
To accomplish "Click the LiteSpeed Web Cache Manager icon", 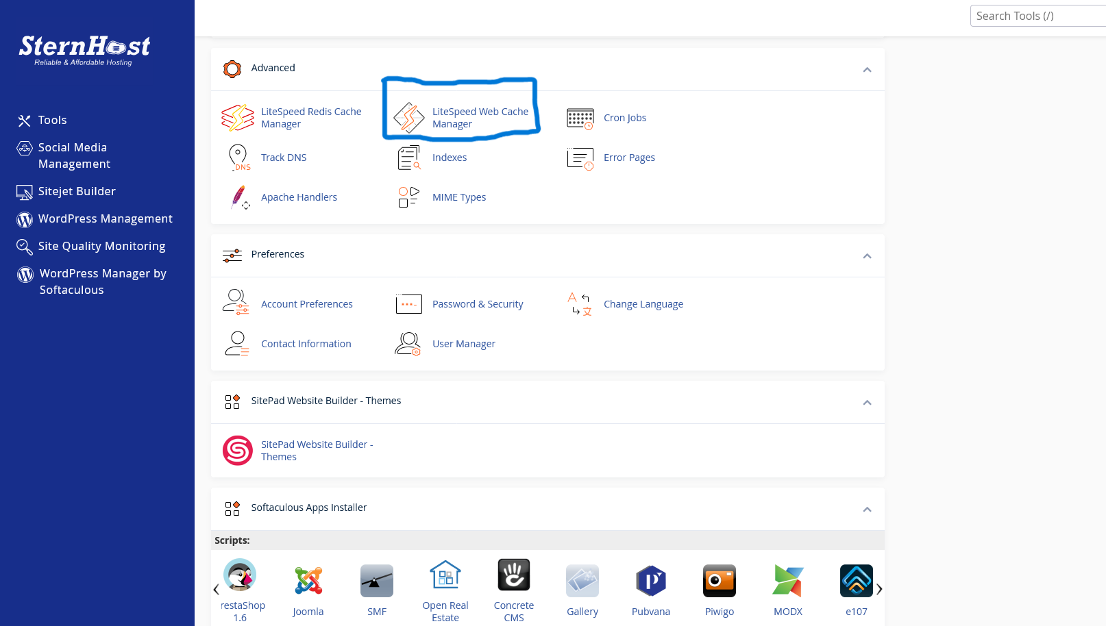I will tap(409, 118).
